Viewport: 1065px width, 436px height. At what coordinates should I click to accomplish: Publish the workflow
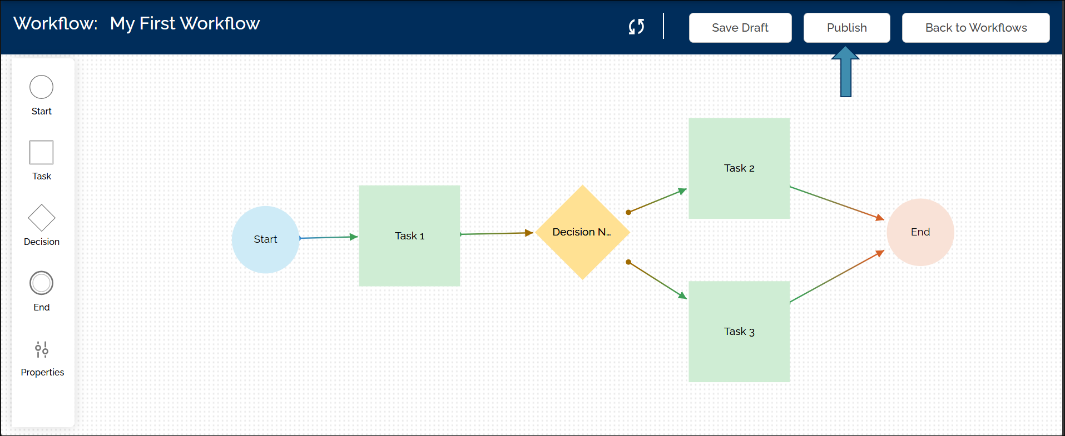(x=846, y=28)
